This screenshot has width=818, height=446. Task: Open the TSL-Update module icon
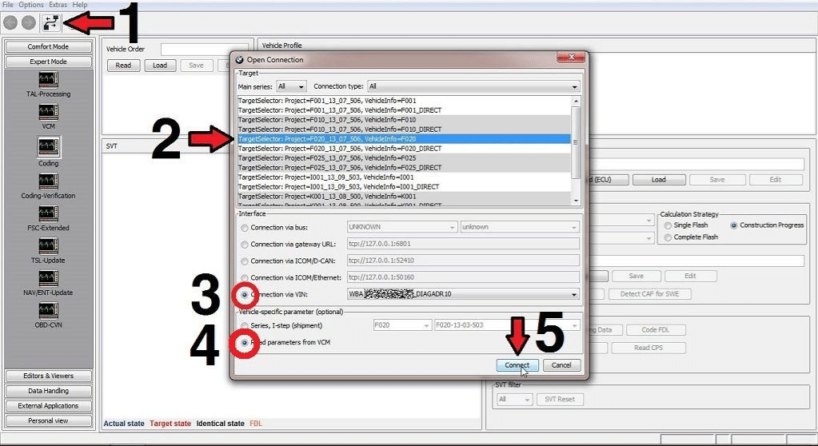[49, 246]
